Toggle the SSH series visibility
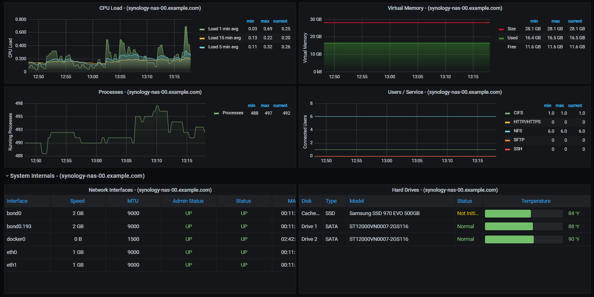 click(518, 149)
